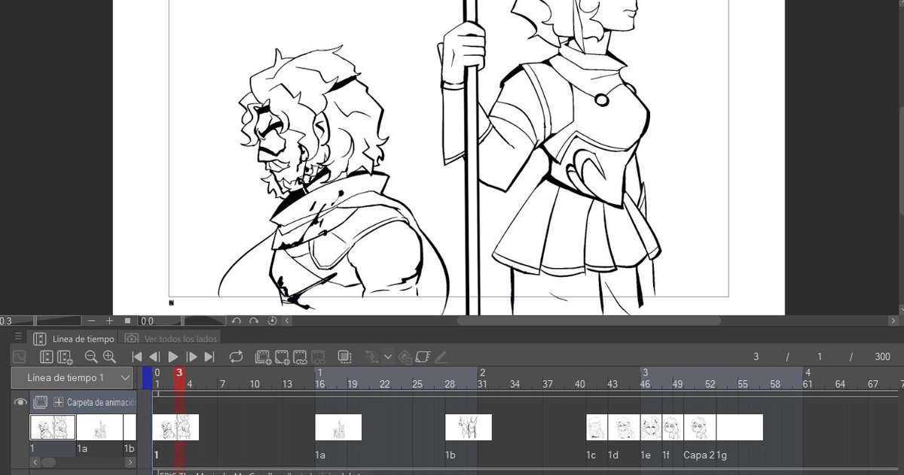Select timeline cel 1e thumbnail
The width and height of the screenshot is (904, 475).
click(651, 427)
